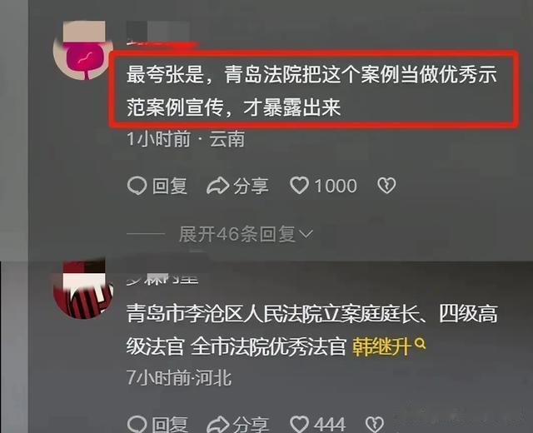
Task: Tap the 7小时前·河北 timestamp
Action: pyautogui.click(x=179, y=377)
